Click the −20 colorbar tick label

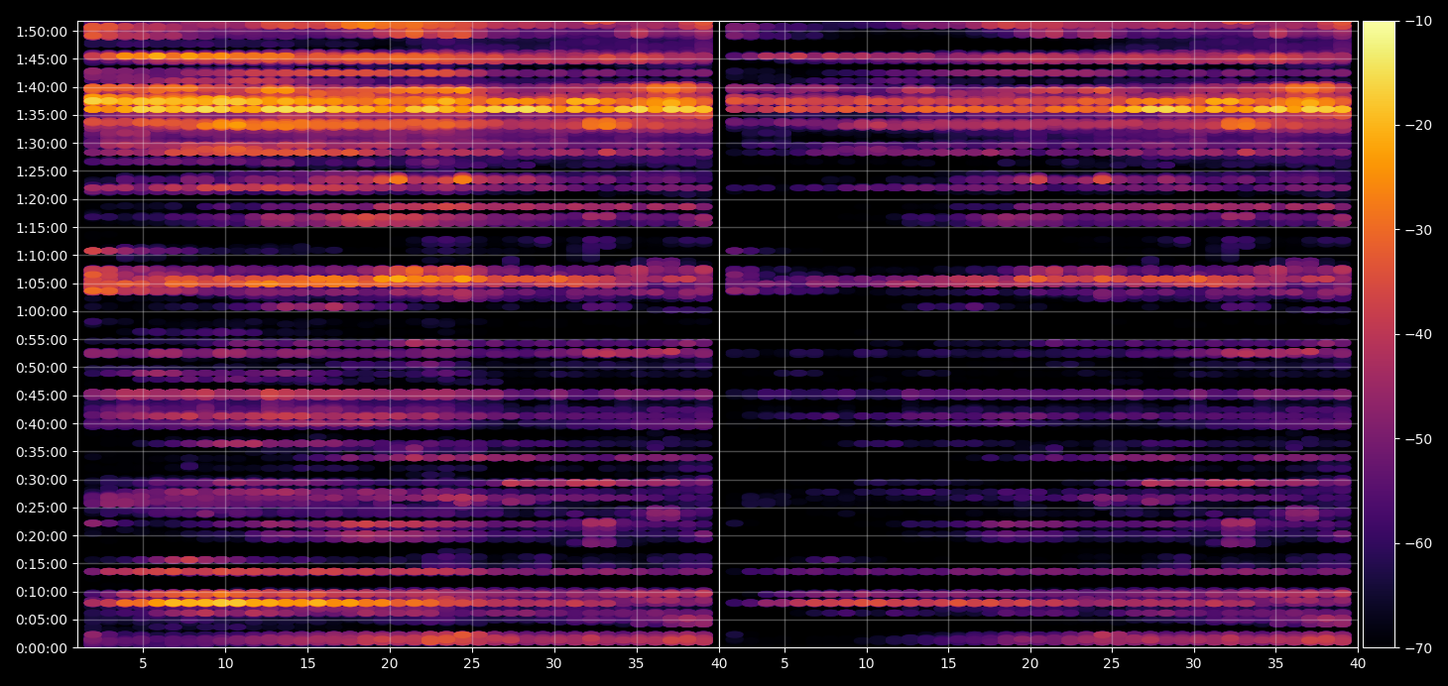point(1415,125)
